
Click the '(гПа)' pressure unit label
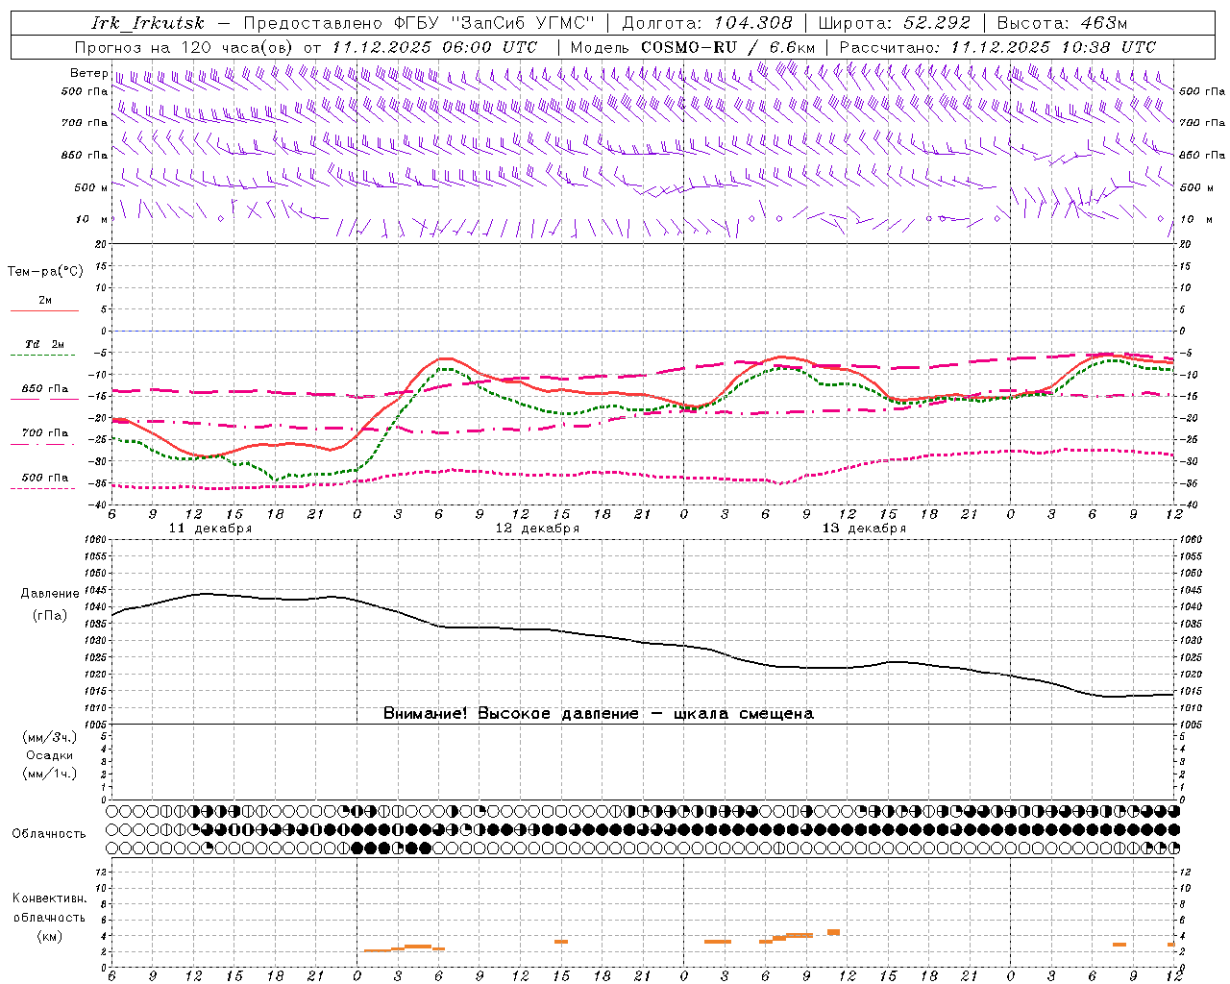pyautogui.click(x=50, y=615)
